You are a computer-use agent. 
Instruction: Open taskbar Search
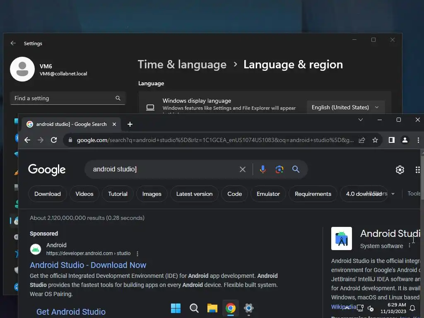tap(194, 308)
